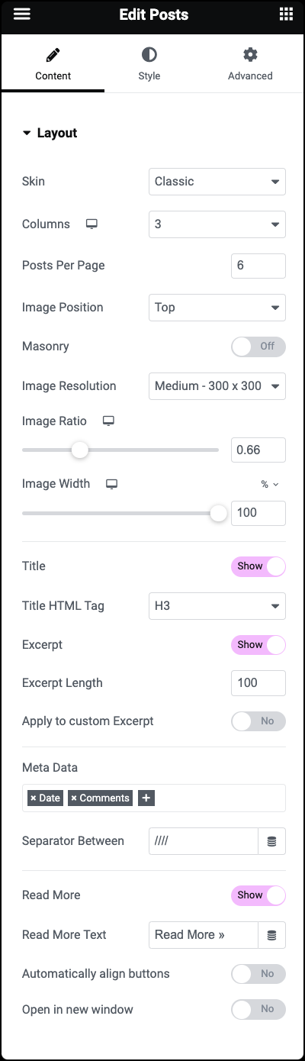Viewport: 305px width, 1061px height.
Task: Open the widgets grid icon
Action: pos(286,15)
